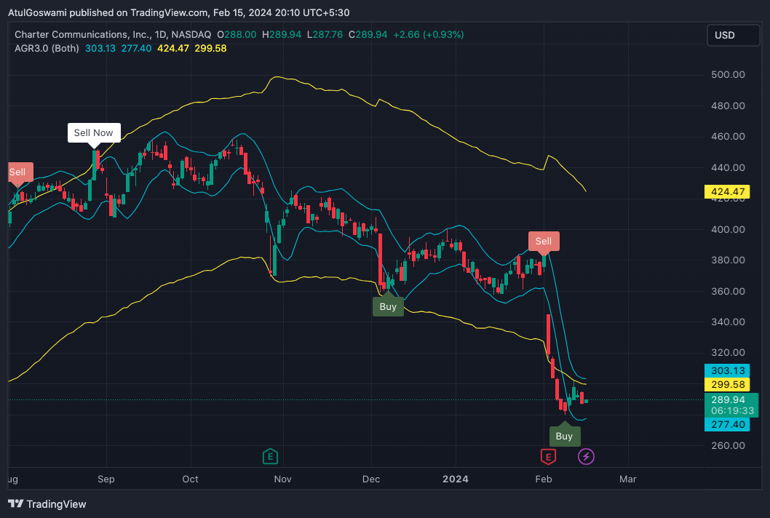
Task: Click the AGR3.0 (Both) indicator name
Action: coord(47,48)
